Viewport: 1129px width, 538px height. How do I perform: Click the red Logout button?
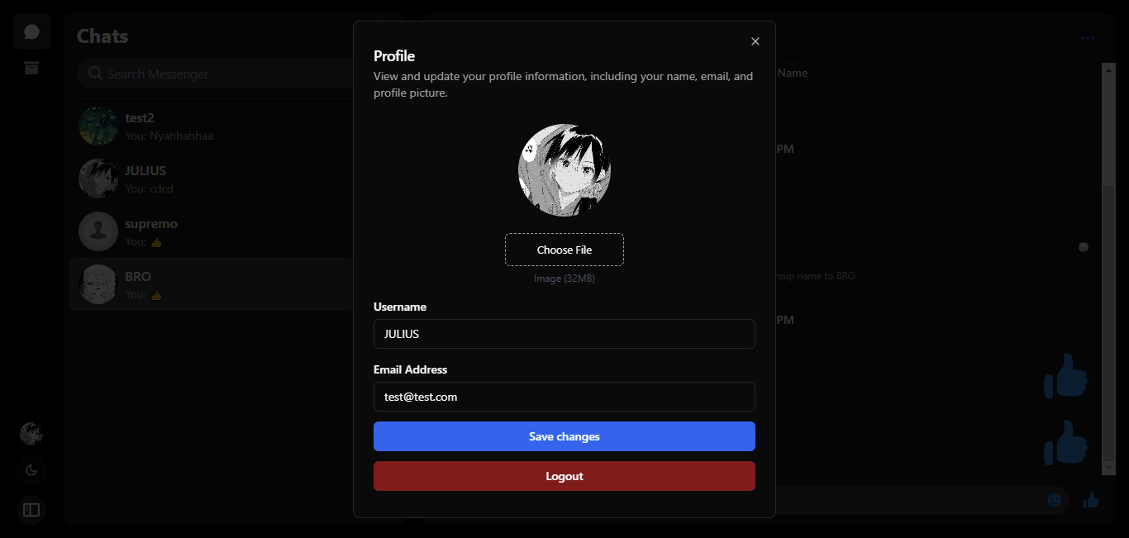(564, 476)
